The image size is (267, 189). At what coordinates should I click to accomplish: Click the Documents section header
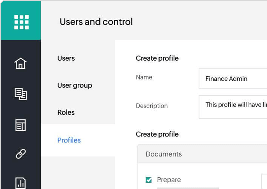202,154
